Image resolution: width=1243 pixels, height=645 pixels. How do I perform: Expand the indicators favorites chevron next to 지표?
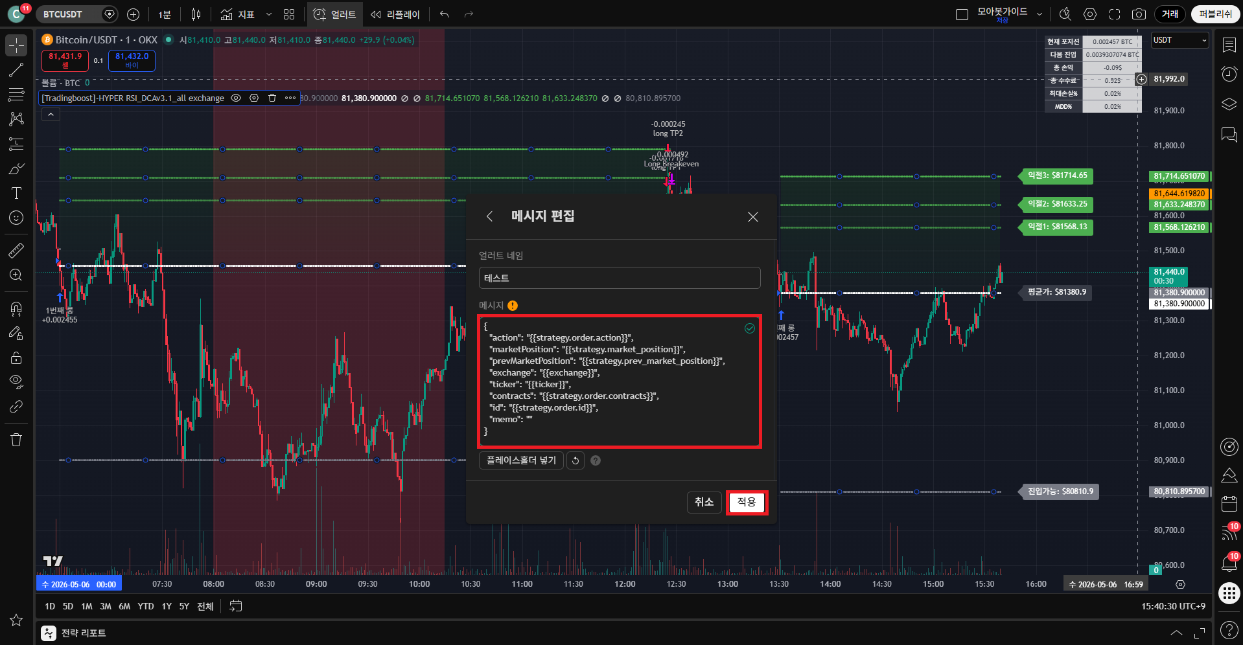click(269, 14)
